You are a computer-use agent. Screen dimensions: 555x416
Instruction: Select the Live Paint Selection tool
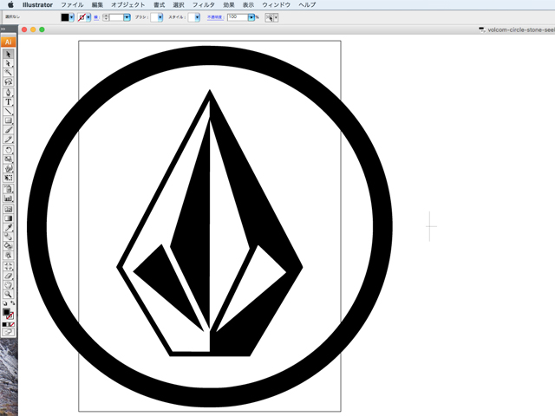[8, 255]
